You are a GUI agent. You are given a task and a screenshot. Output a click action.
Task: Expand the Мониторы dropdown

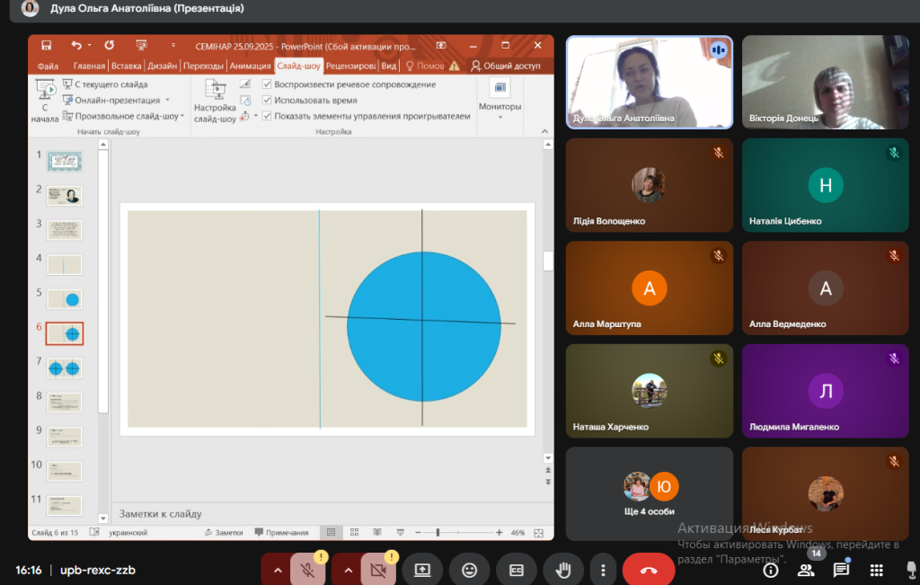point(500,107)
